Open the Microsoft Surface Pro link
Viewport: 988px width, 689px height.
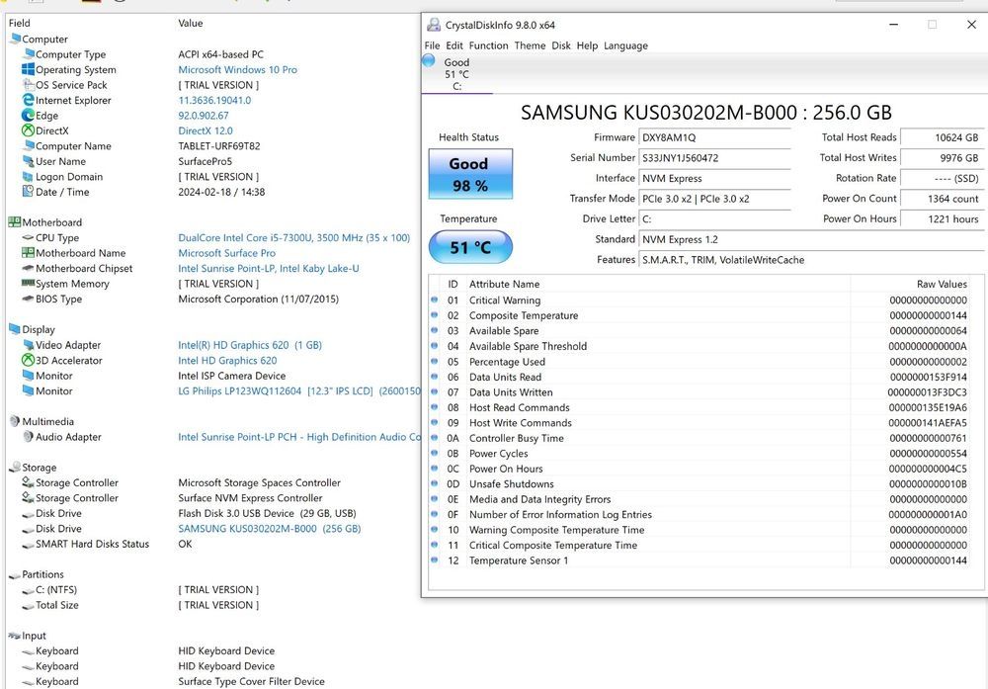[x=227, y=253]
